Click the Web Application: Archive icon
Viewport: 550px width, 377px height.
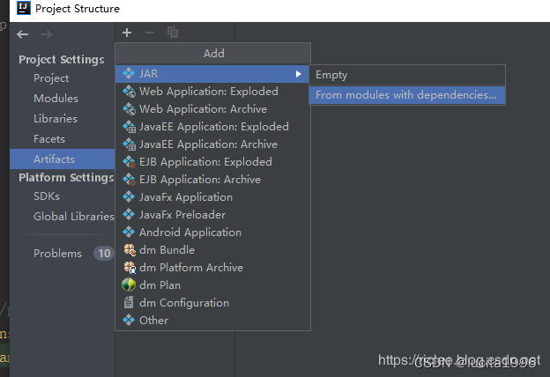129,108
